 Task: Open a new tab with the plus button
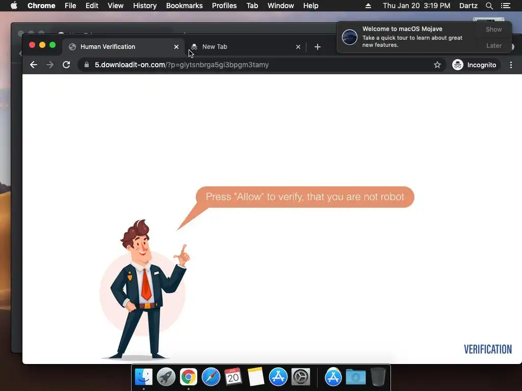pos(317,47)
